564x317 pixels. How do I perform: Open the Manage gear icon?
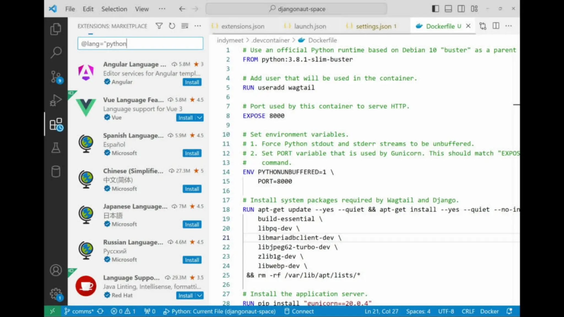[x=56, y=294]
